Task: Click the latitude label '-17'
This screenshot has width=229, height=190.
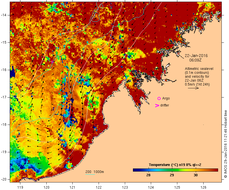Action: (x=3, y=97)
